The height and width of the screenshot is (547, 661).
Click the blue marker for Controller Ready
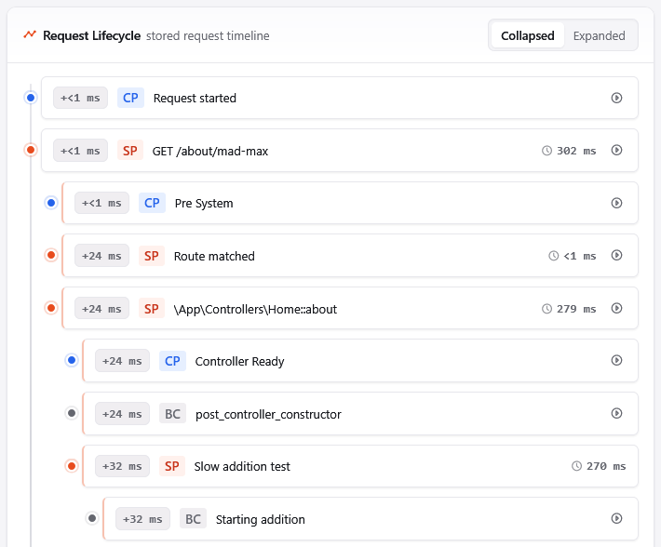[x=72, y=360]
